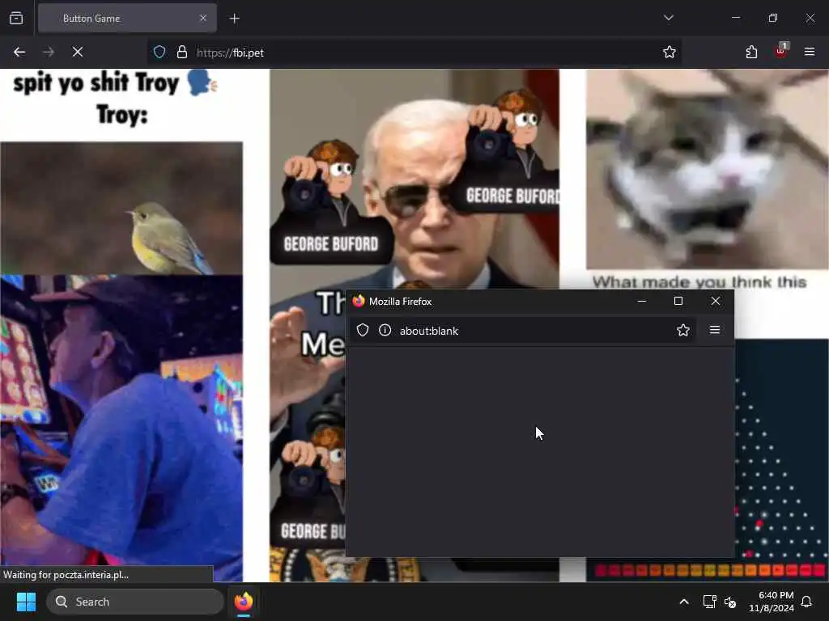Viewport: 829px width, 621px height.
Task: Click the muted volume tray icon
Action: tap(730, 602)
